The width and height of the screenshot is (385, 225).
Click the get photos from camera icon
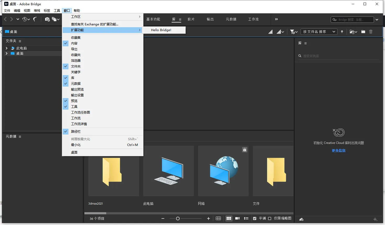tap(47, 19)
